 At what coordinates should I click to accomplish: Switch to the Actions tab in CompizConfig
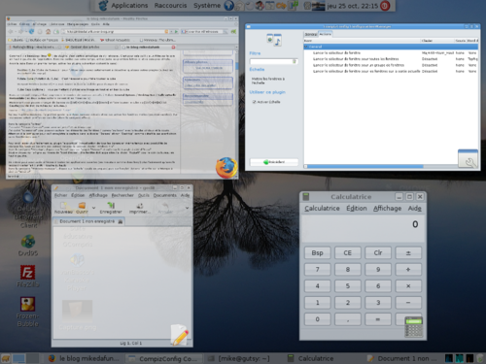point(325,34)
